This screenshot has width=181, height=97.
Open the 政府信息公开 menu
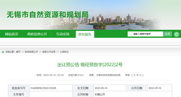pyautogui.click(x=37, y=34)
